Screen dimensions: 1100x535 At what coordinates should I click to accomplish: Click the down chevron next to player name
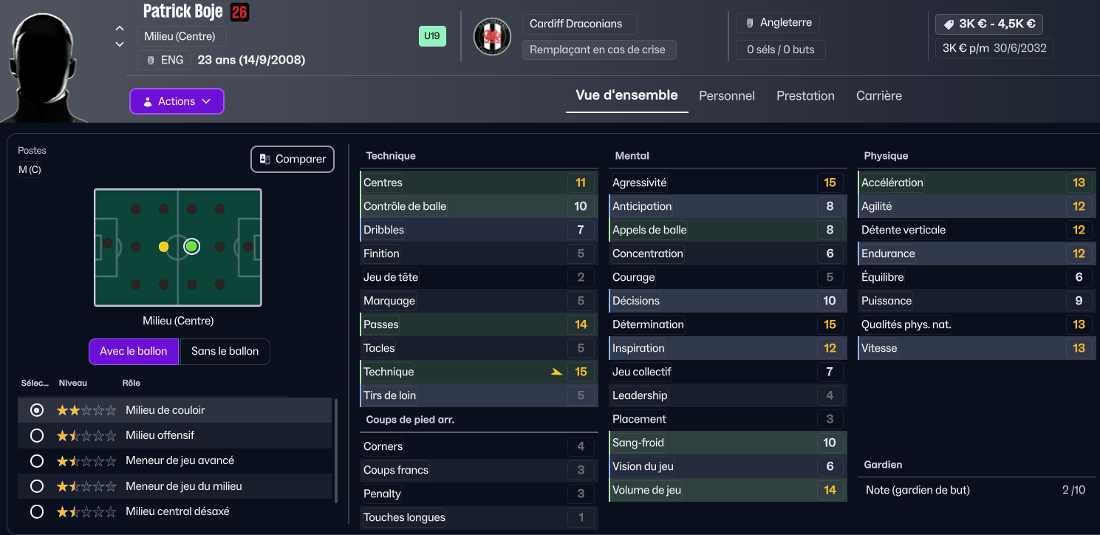click(120, 44)
